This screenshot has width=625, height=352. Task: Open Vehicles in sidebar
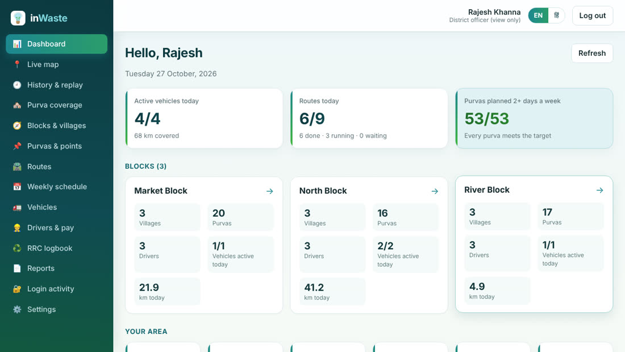[x=57, y=207]
